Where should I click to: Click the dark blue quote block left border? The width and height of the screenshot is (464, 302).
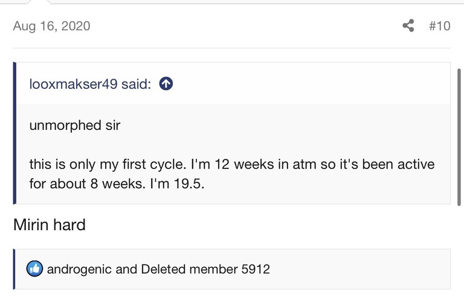14,133
